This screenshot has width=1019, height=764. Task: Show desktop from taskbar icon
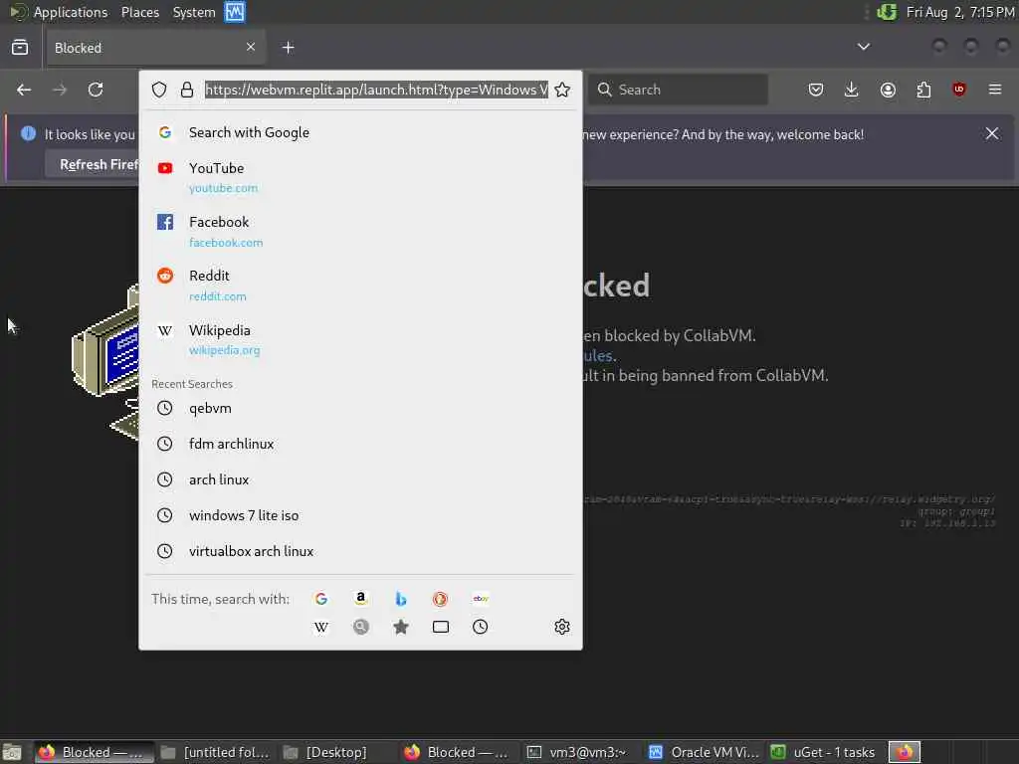[12, 752]
